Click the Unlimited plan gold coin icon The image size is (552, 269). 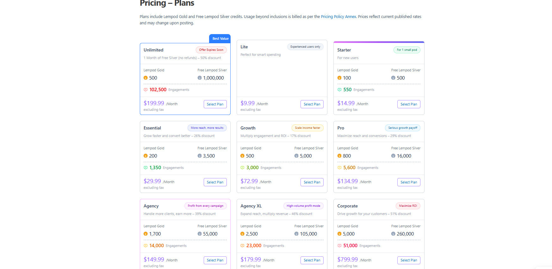point(146,78)
